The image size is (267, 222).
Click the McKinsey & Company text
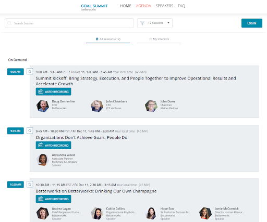point(65,162)
